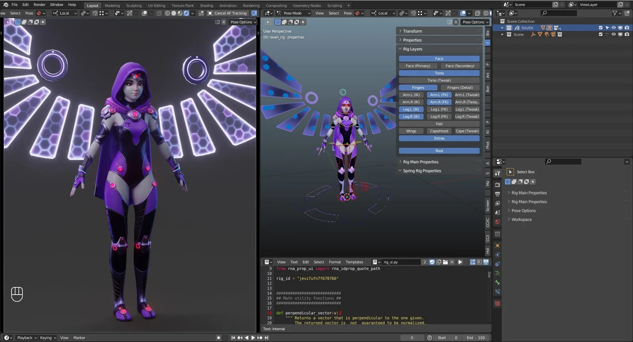Toggle the Wings rig layer
Image resolution: width=633 pixels, height=342 pixels.
coord(411,131)
